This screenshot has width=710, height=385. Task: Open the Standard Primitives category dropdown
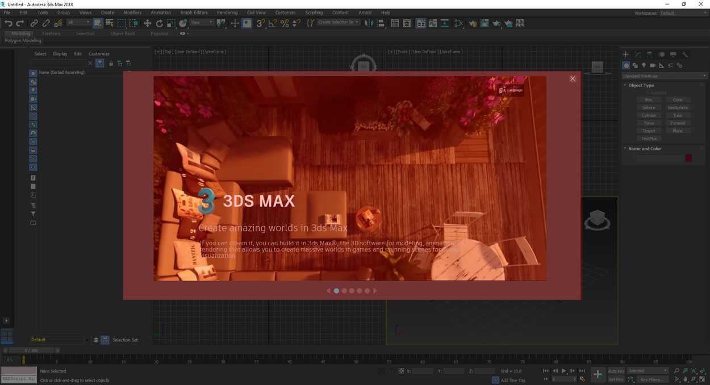[665, 76]
